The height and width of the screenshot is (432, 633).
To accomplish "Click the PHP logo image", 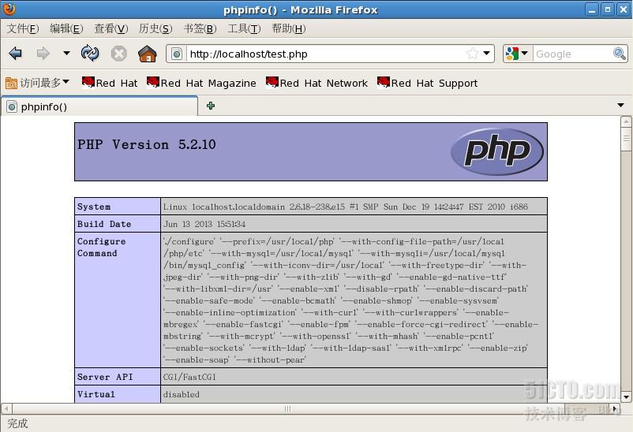I will coord(497,151).
